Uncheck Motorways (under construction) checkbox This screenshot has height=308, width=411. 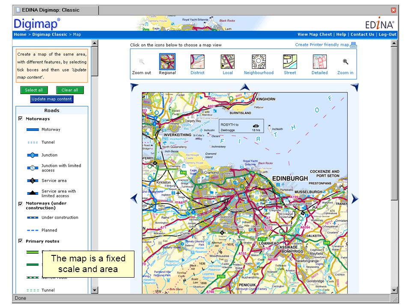[21, 204]
